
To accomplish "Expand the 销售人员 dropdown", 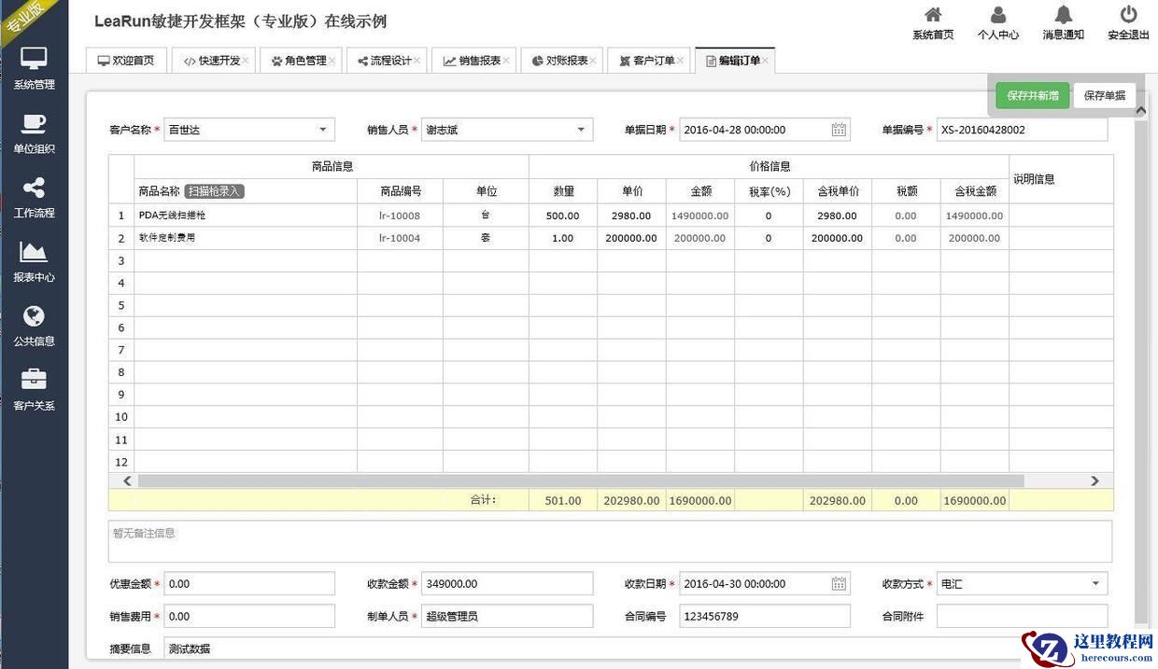I will click(580, 130).
